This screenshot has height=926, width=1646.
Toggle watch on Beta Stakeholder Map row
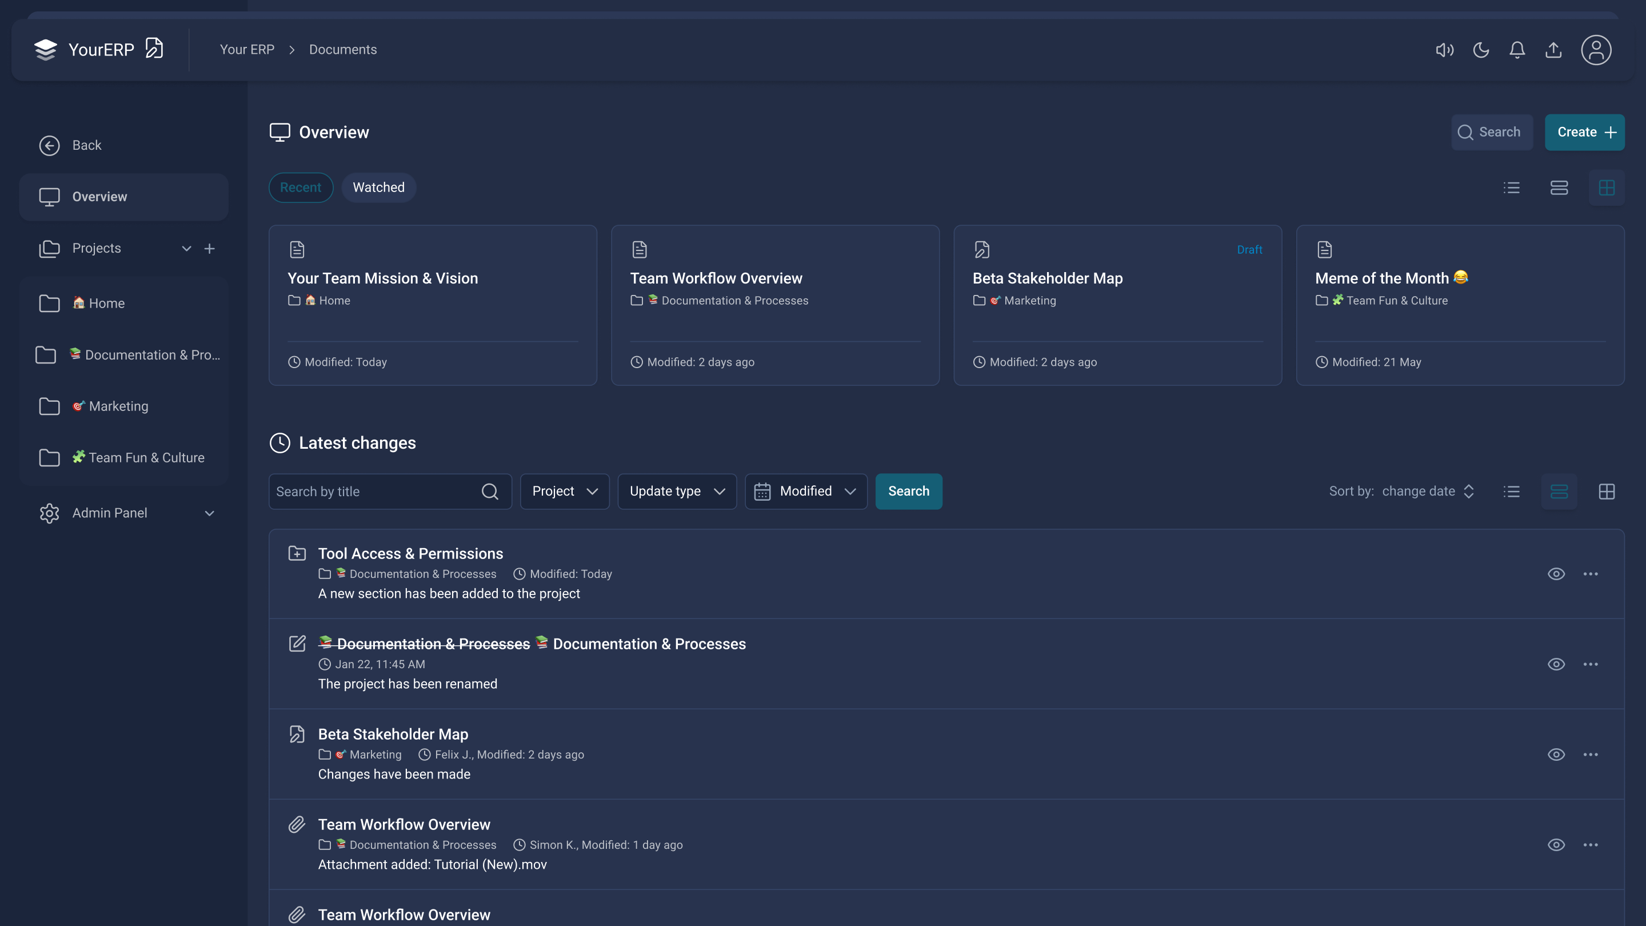click(1556, 755)
